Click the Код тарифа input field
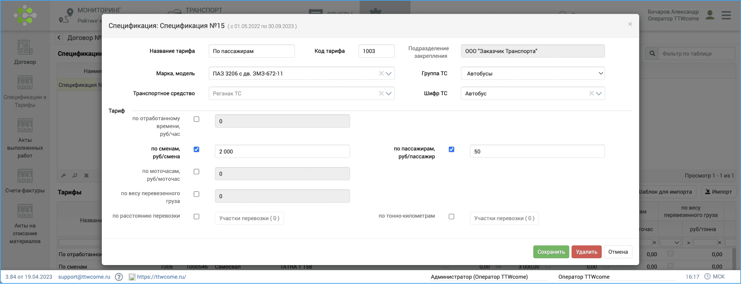Image resolution: width=741 pixels, height=284 pixels. click(x=376, y=51)
